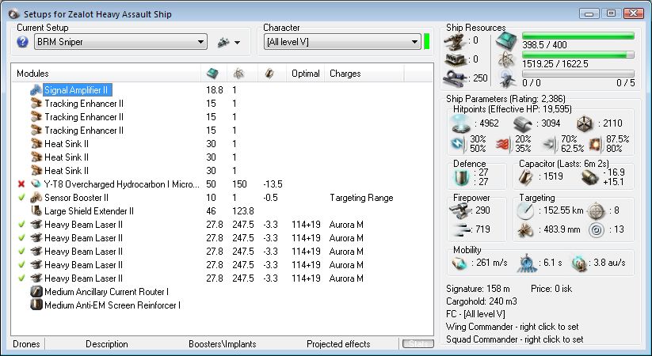Select the last Heat Sink II row
This screenshot has width=652, height=356.
point(223,171)
